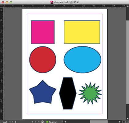
Task: Select the yellow rectangle shape
Action: [82, 32]
